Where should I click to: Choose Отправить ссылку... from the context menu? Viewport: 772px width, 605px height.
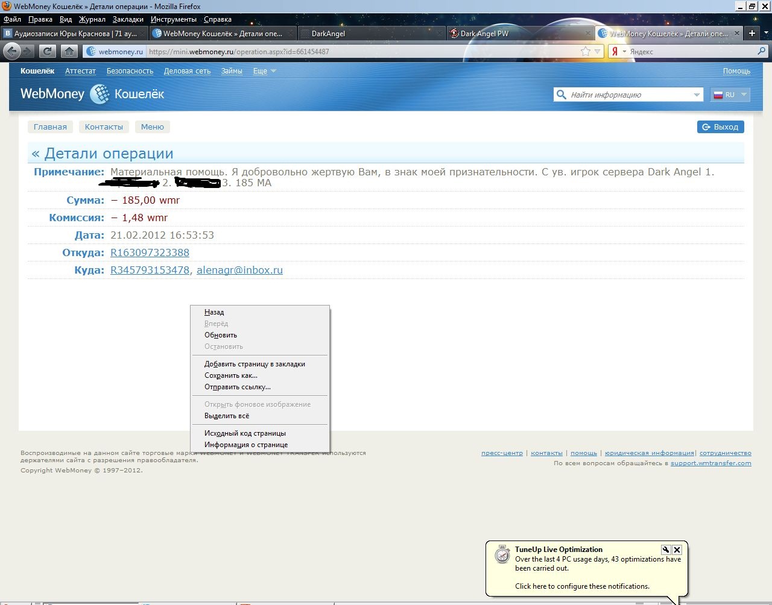tap(260, 387)
